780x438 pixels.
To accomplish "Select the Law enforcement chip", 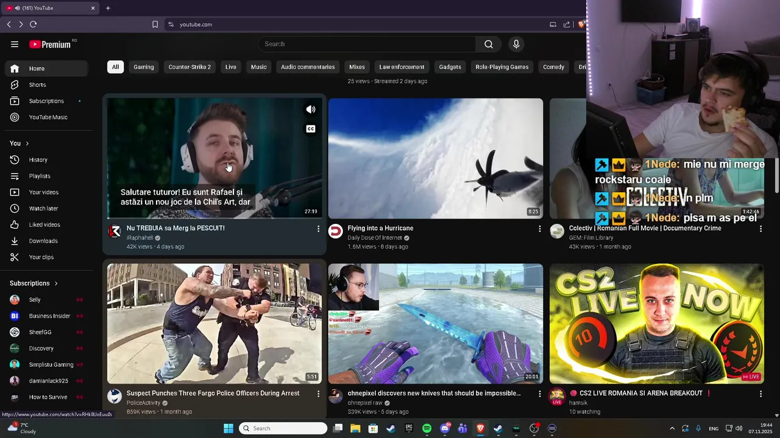I will pos(402,67).
